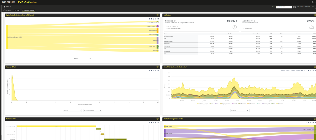
Task: Open help for Optimierte Budgetverteilung panel
Action: [x=158, y=15]
